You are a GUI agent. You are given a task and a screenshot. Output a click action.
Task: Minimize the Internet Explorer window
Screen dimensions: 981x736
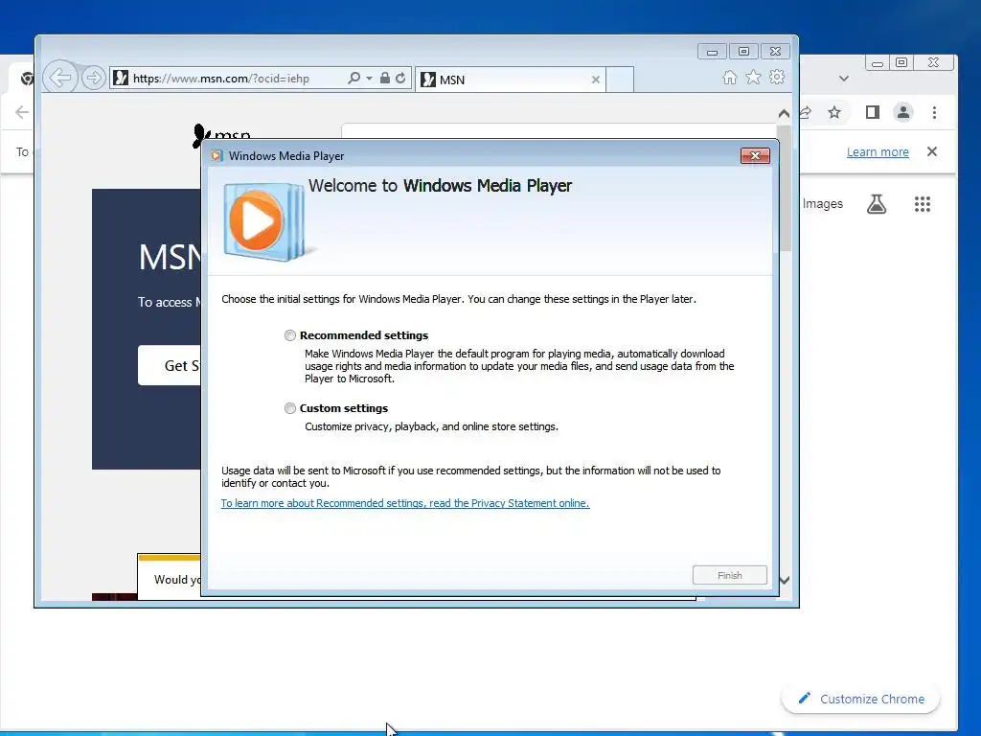point(712,52)
